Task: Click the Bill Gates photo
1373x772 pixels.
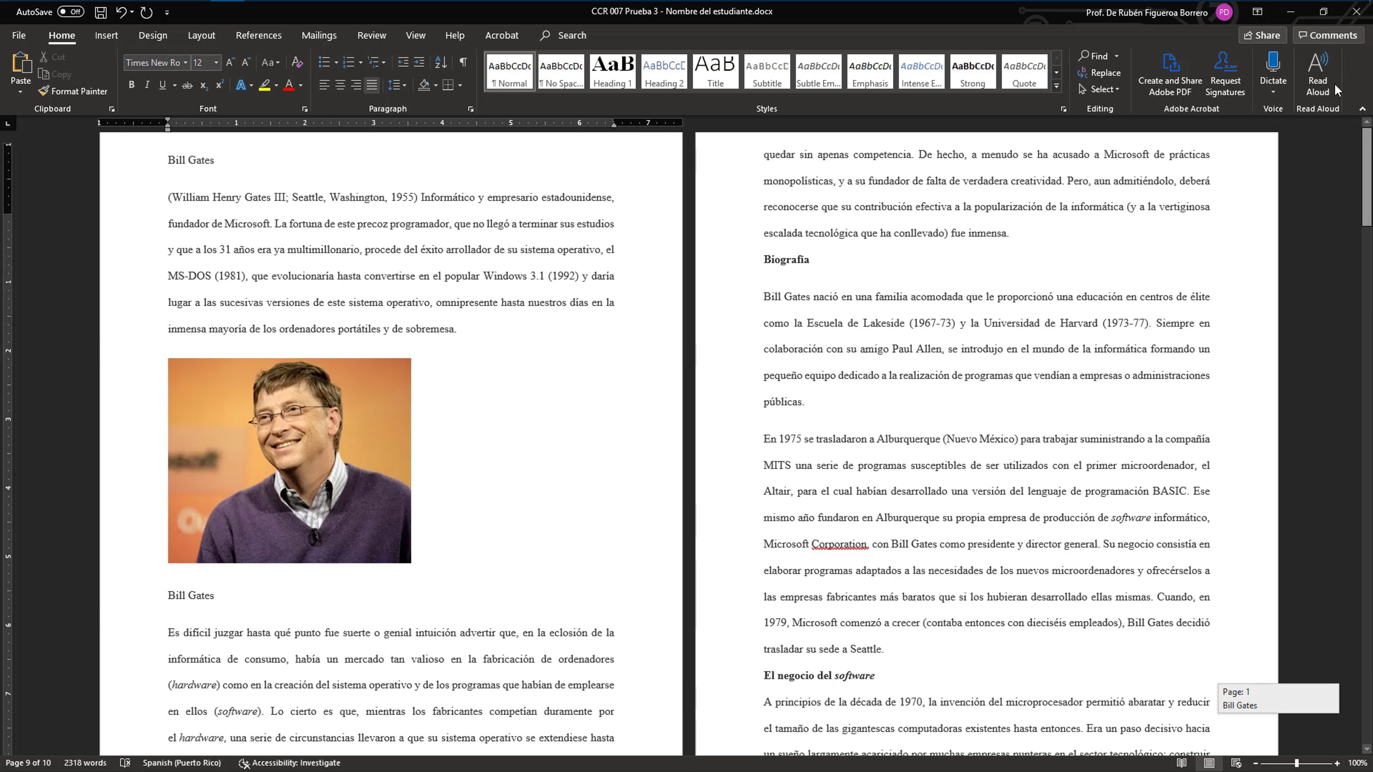Action: (289, 460)
